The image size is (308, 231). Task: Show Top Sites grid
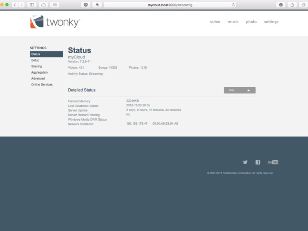coord(55,5)
